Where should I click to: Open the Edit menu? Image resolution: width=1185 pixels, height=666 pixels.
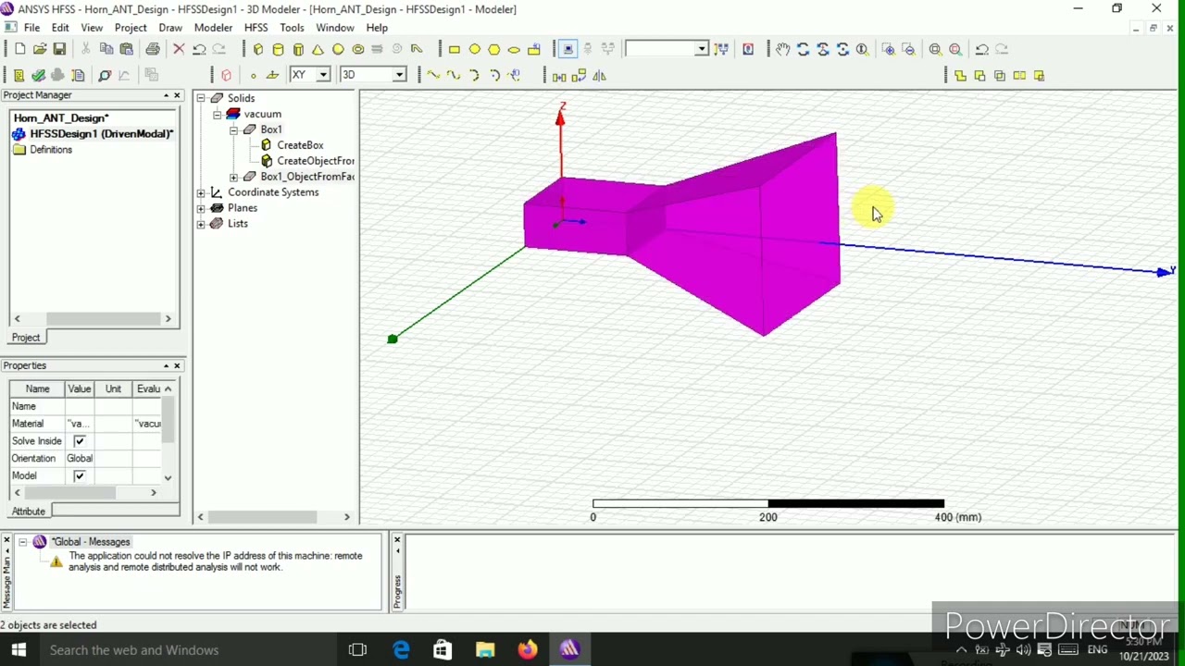pos(60,28)
